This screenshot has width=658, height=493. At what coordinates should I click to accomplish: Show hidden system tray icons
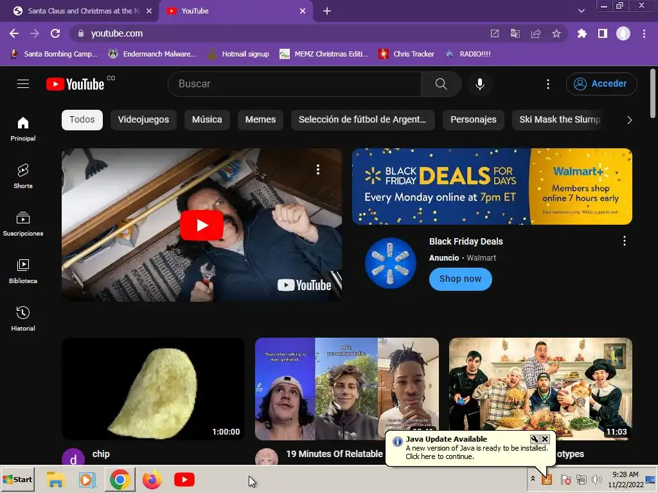(533, 479)
